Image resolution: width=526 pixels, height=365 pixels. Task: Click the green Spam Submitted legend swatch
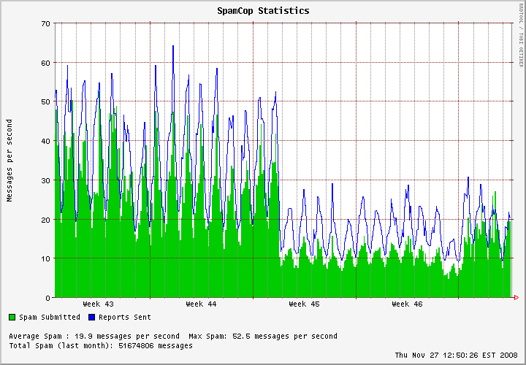12,318
